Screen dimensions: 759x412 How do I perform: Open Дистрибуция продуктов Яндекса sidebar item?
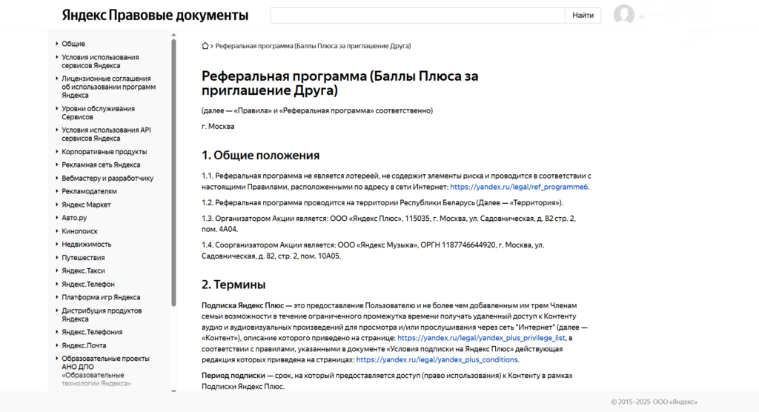tap(102, 315)
